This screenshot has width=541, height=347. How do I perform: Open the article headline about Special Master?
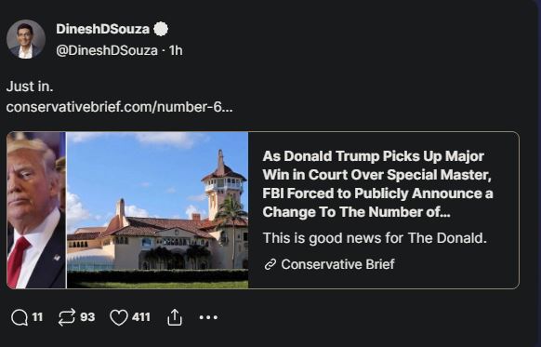click(x=377, y=184)
